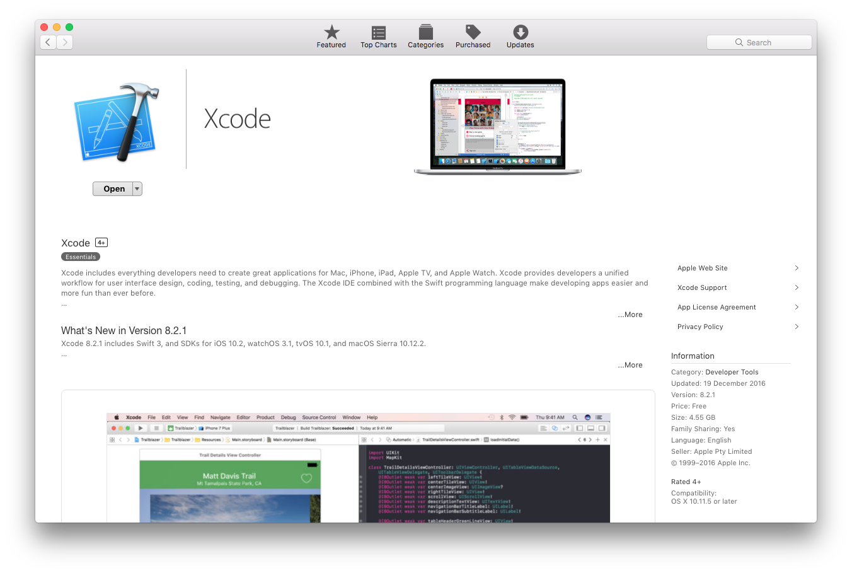
Task: Click the 'Rated 4+' text
Action: click(686, 482)
